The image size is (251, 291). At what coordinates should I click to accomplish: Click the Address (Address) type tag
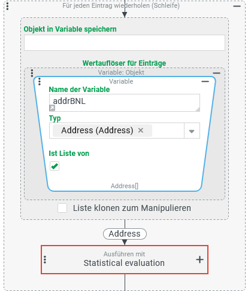pyautogui.click(x=97, y=130)
